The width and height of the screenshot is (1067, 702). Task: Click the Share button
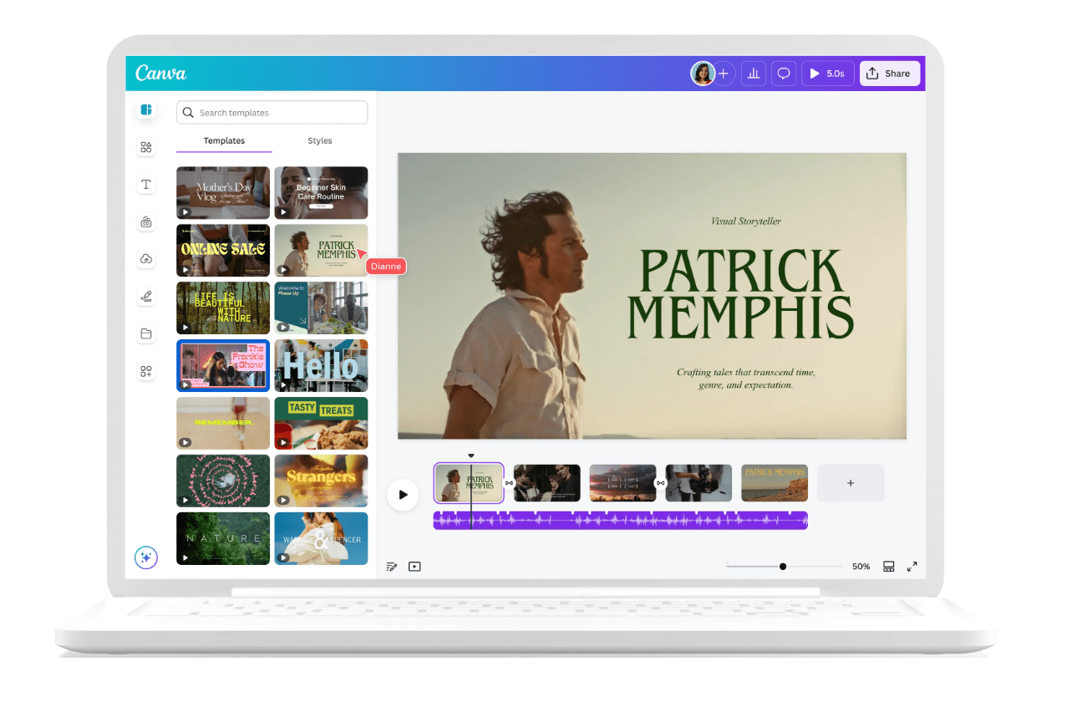889,74
